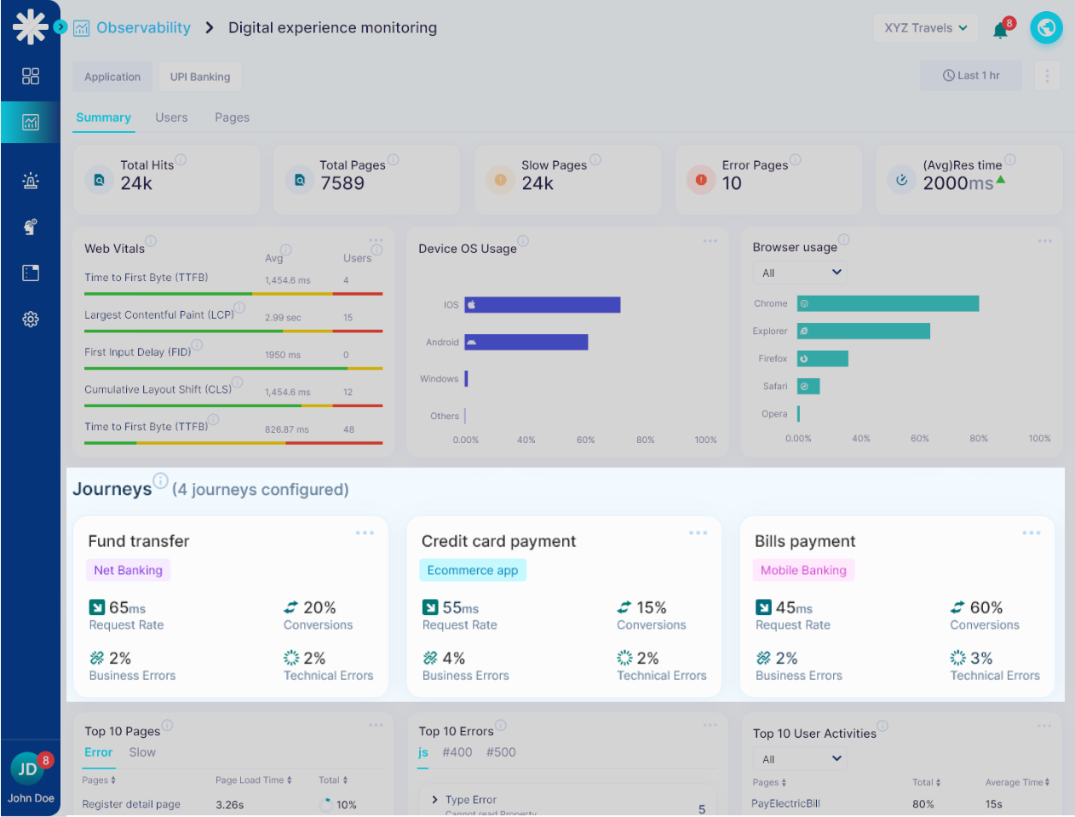Sort Top 10 Pages by Page Load Time
Viewport: 1075px width, 817px height.
click(x=253, y=780)
